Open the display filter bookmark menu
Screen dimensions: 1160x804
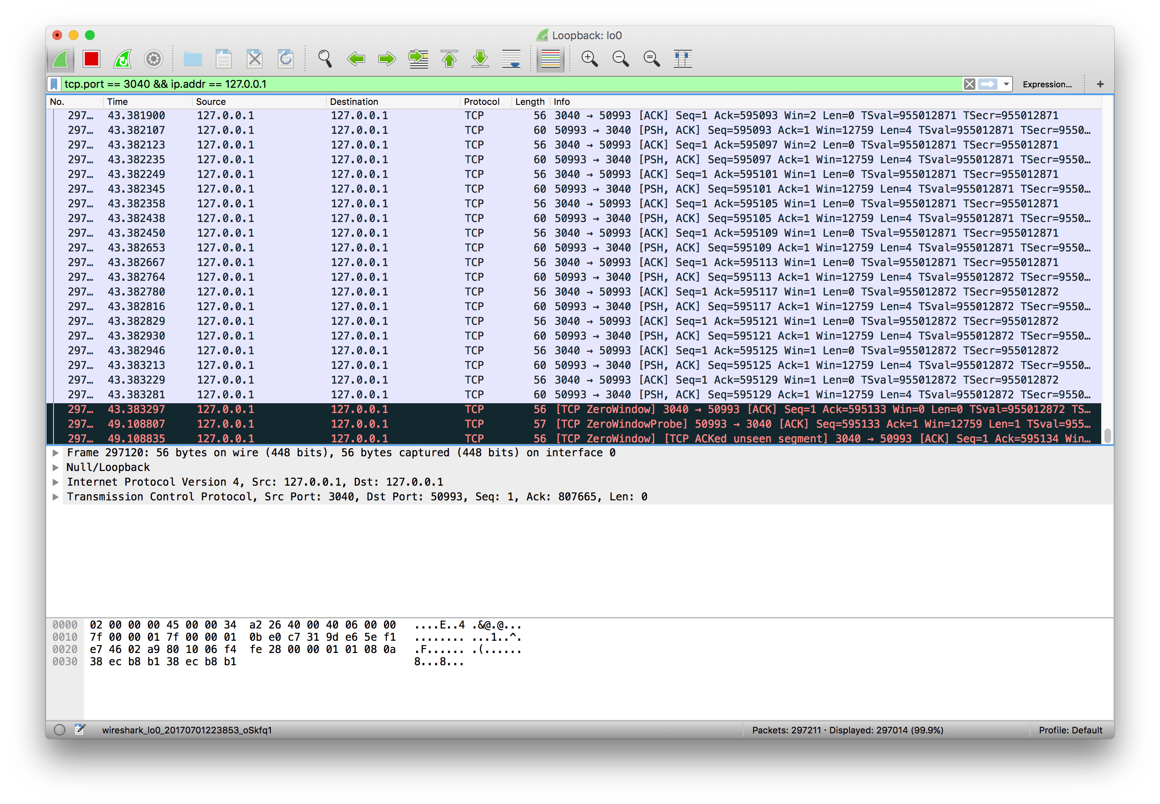point(54,84)
